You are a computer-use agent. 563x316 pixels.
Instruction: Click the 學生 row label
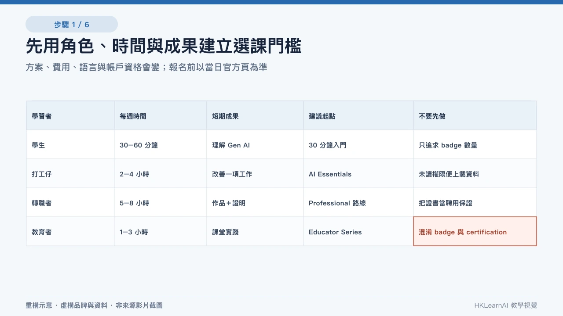click(x=70, y=145)
